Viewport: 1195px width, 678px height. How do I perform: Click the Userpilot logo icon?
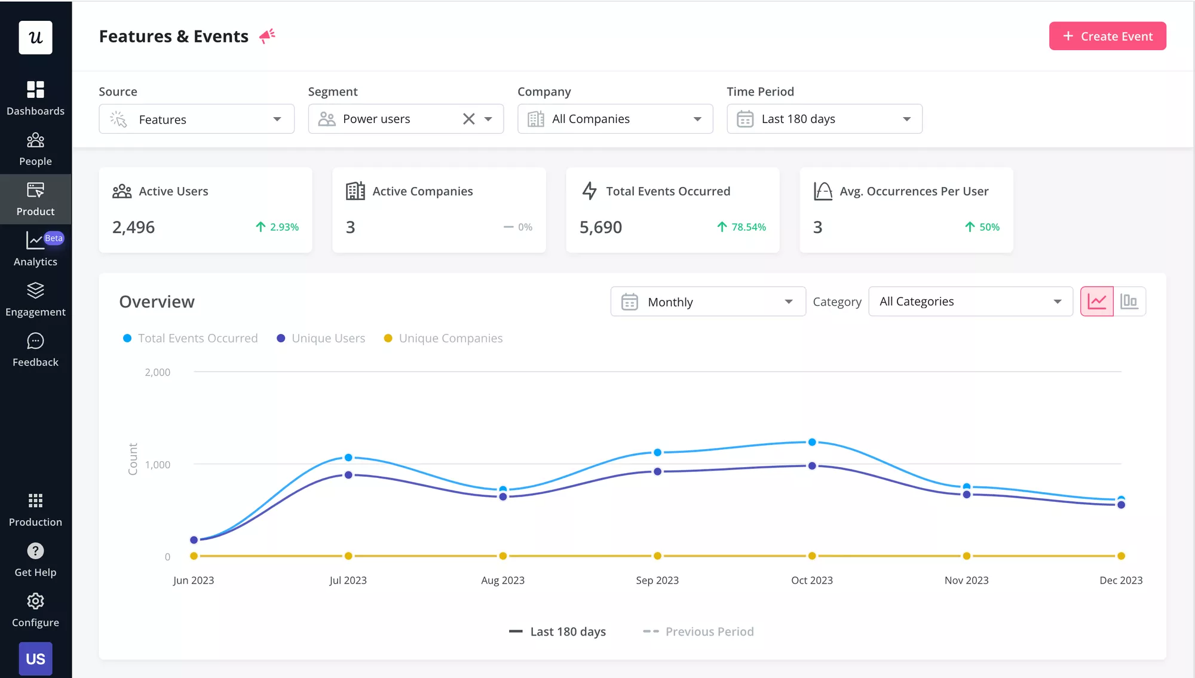[35, 38]
